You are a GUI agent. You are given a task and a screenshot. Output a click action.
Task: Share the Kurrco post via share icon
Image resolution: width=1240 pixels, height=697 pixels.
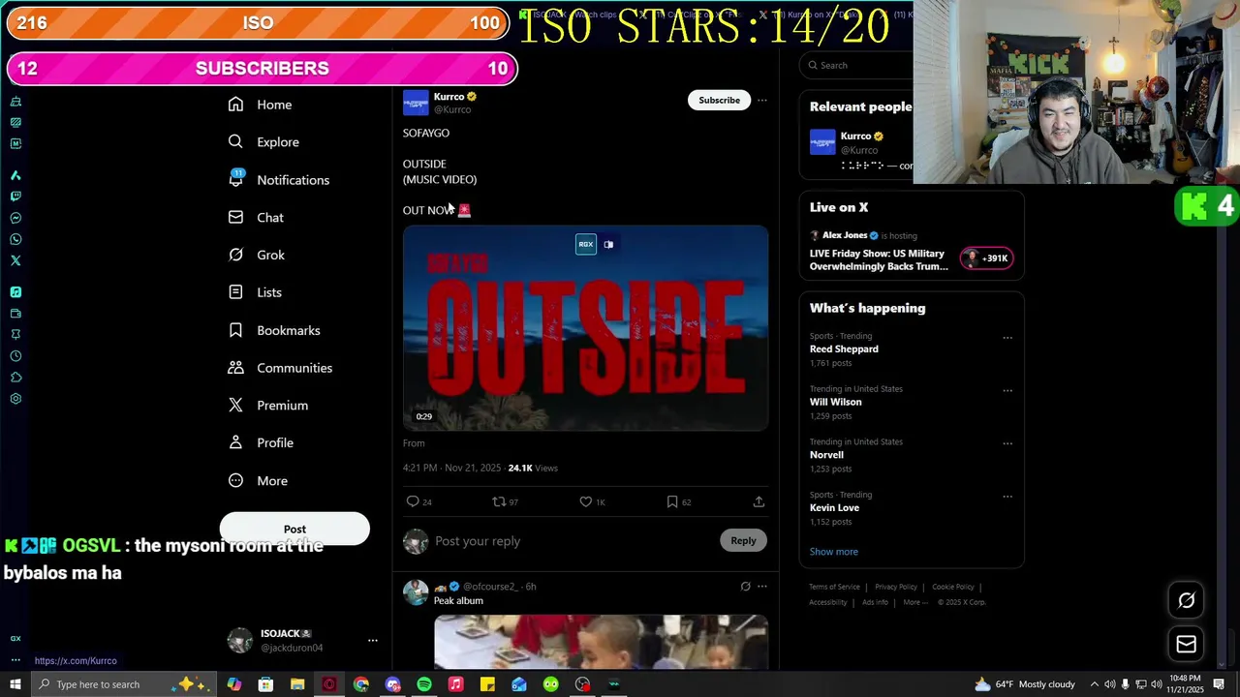click(x=759, y=501)
